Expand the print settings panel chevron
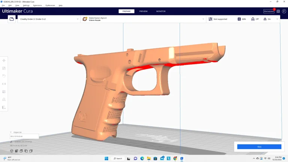The image size is (288, 162). tap(277, 19)
